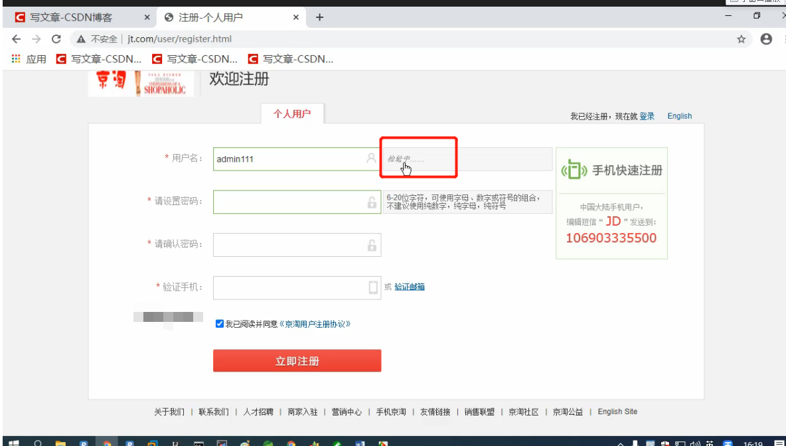Click inside the 验证手机 input field
The image size is (786, 446).
click(297, 287)
